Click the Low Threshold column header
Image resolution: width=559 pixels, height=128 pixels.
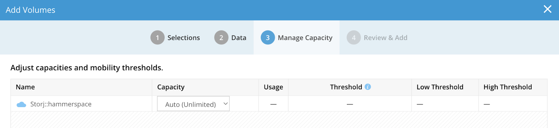(440, 87)
